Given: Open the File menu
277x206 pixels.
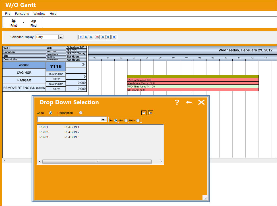Looking at the screenshot, I should (8, 14).
